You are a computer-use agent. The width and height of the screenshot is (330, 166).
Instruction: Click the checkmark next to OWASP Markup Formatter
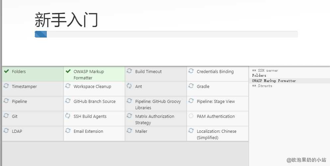click(68, 71)
